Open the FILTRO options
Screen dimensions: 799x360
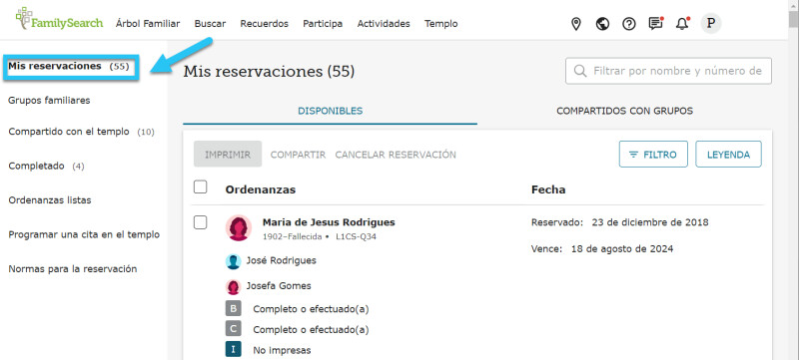(653, 154)
